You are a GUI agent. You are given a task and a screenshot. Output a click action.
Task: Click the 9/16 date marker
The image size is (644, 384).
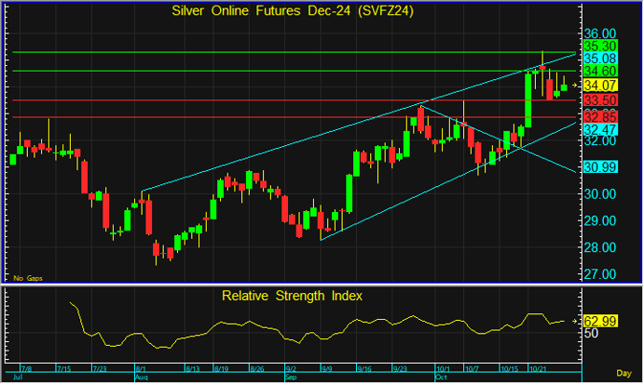tap(364, 369)
